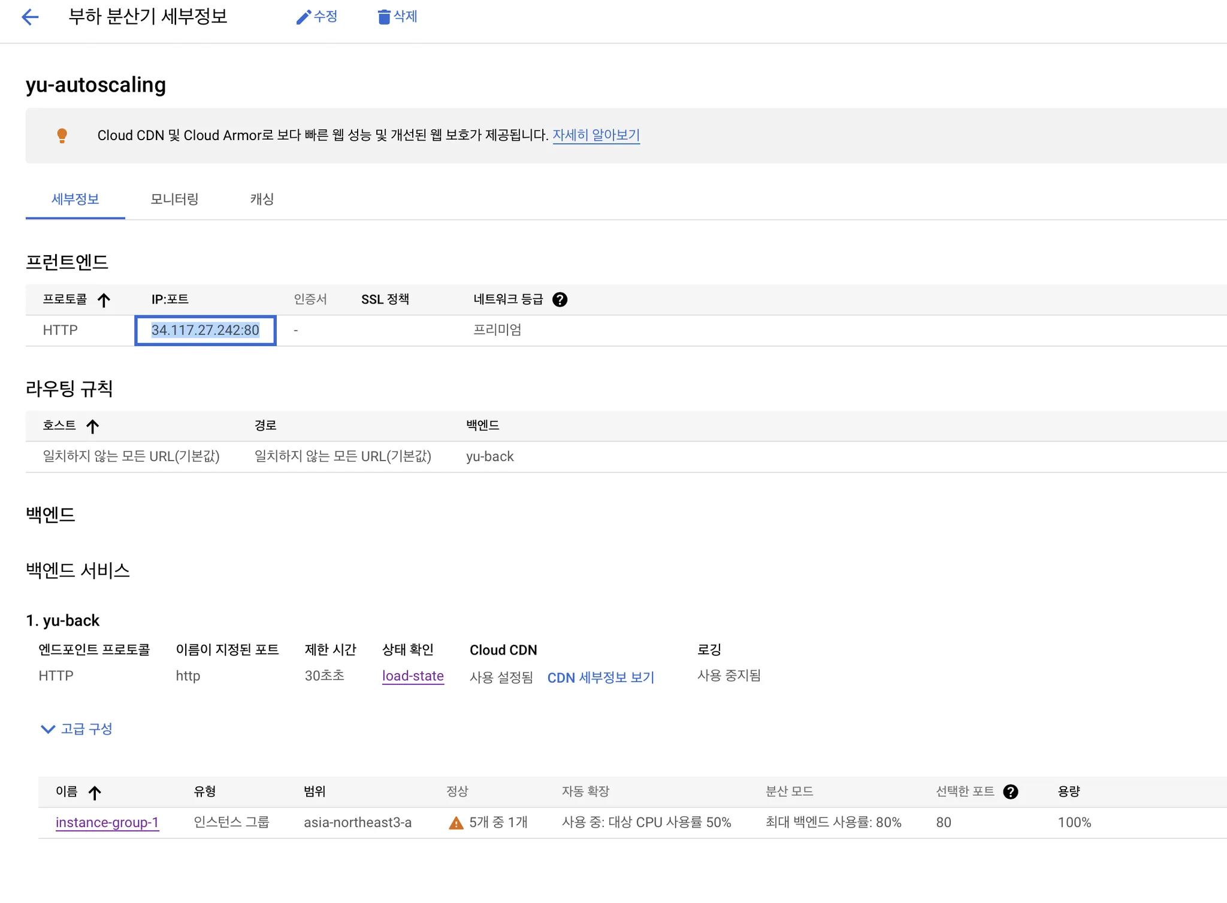Switch to the 캐싱 tab

pos(262,199)
